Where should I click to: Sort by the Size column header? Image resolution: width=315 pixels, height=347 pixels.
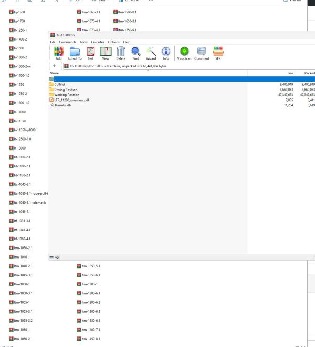pyautogui.click(x=271, y=73)
